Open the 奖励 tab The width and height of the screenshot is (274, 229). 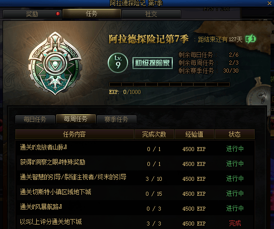32,14
